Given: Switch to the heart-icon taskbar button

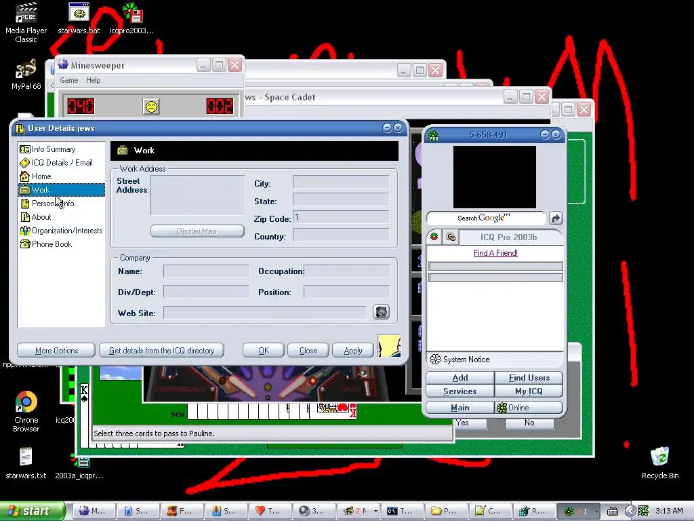Looking at the screenshot, I should point(270,511).
